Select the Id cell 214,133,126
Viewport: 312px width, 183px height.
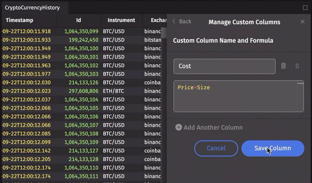84,83
